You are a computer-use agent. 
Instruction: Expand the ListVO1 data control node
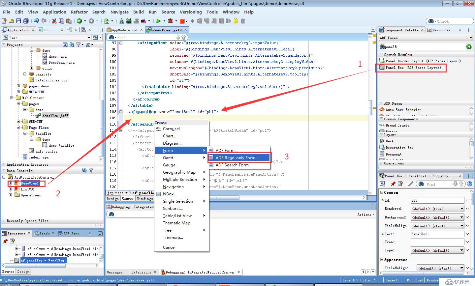[11, 189]
